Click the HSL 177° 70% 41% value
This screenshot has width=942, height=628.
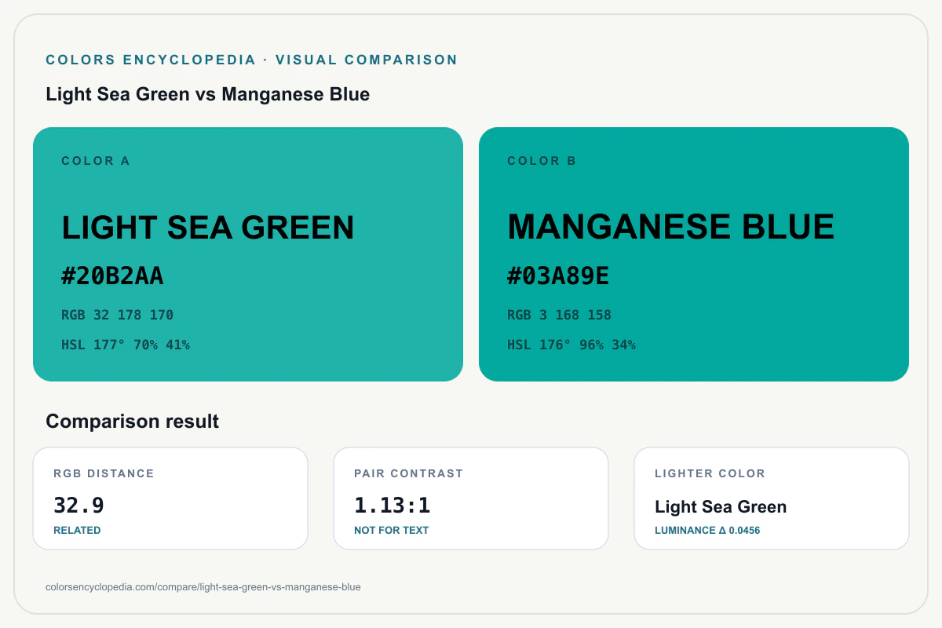click(126, 345)
